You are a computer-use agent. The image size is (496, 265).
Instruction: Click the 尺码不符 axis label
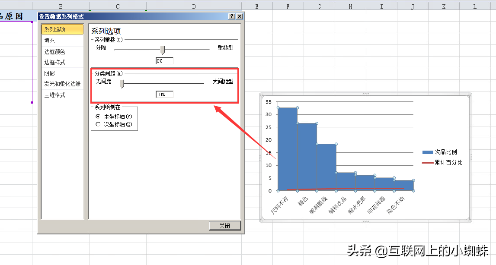(280, 205)
